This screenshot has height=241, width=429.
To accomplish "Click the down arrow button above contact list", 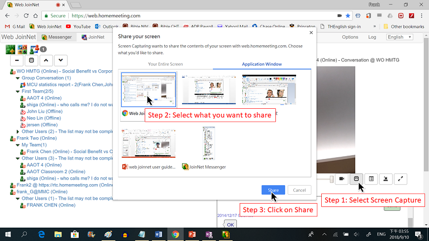I will click(x=60, y=60).
